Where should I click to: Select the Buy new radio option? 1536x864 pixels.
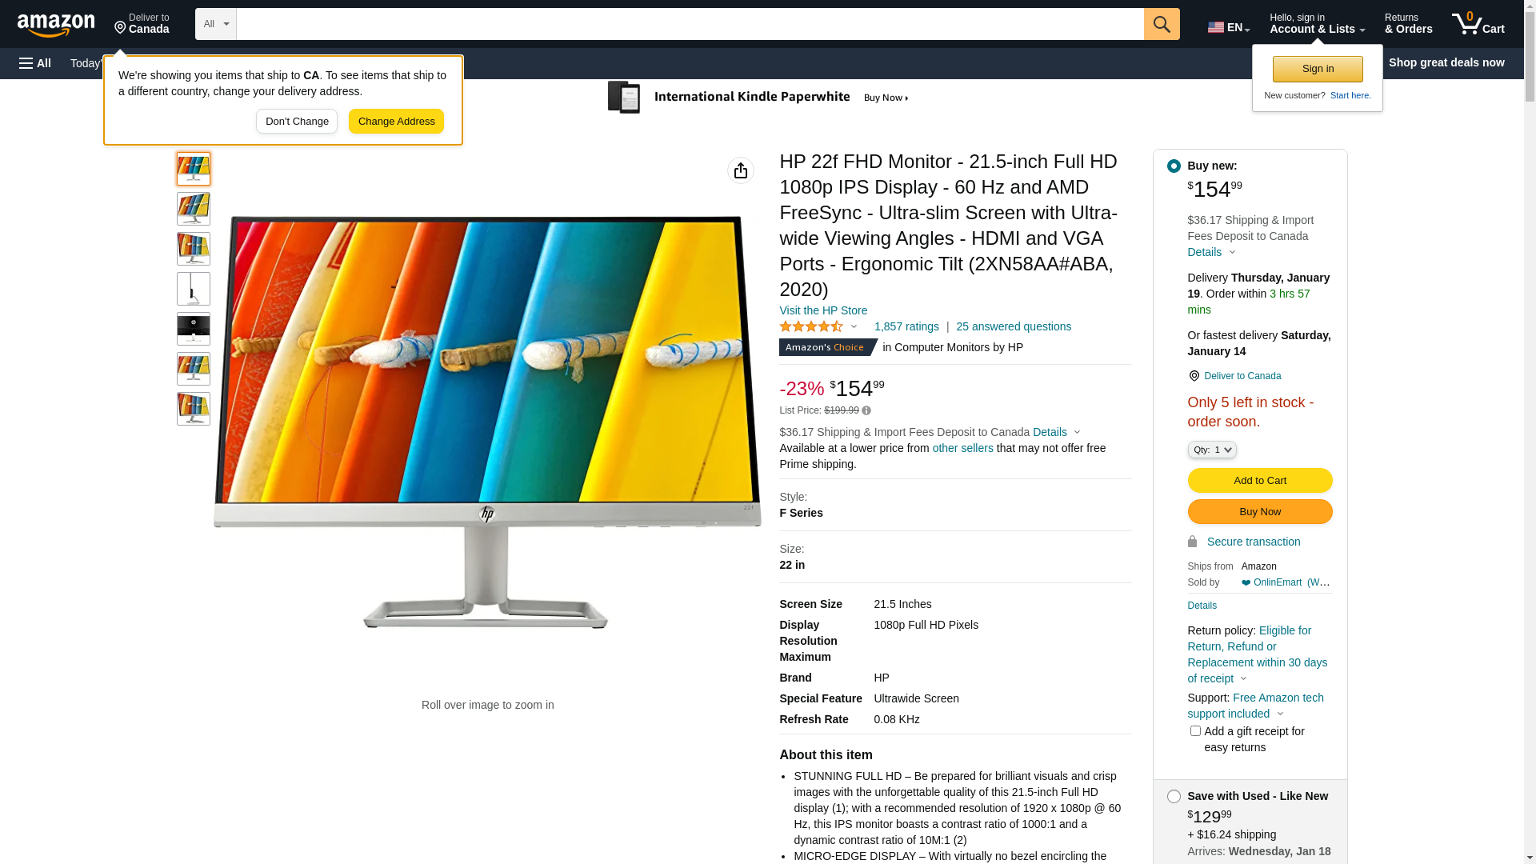(1174, 166)
